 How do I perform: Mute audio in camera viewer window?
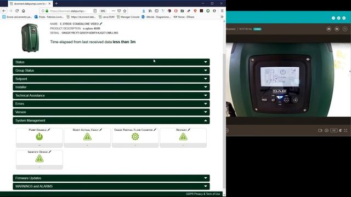point(340,130)
